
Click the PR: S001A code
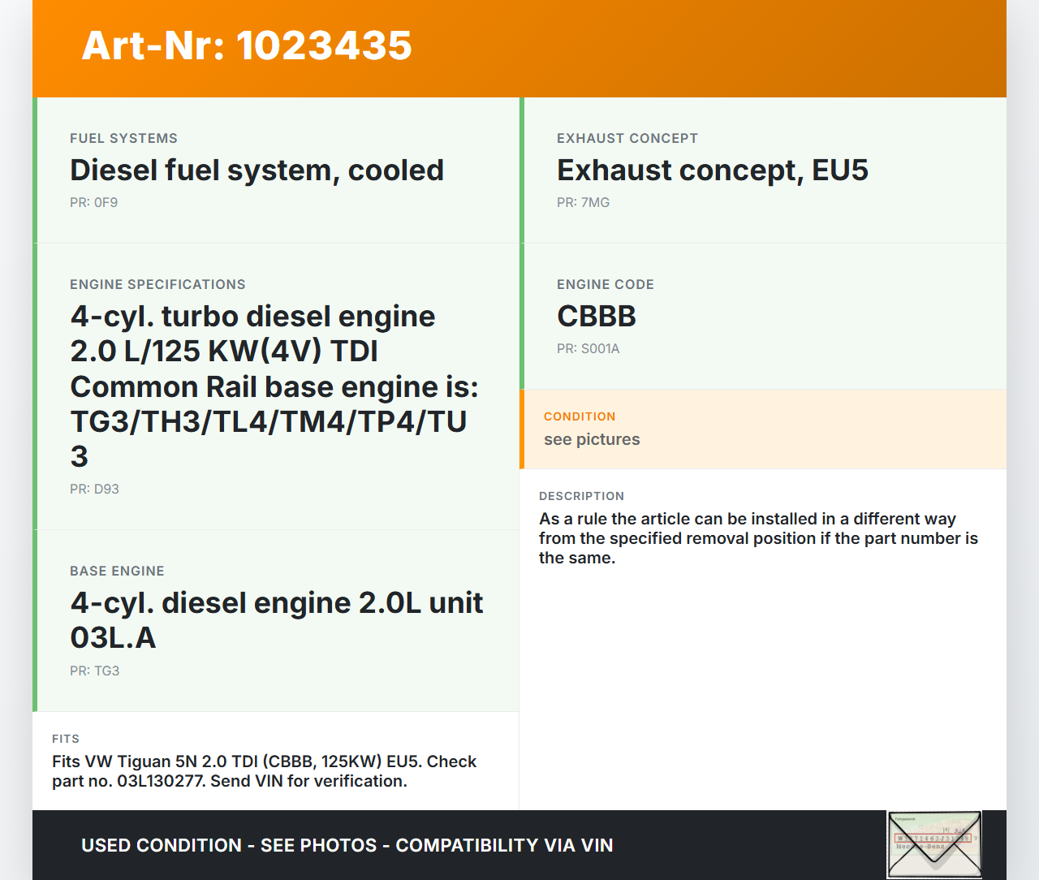click(x=588, y=349)
